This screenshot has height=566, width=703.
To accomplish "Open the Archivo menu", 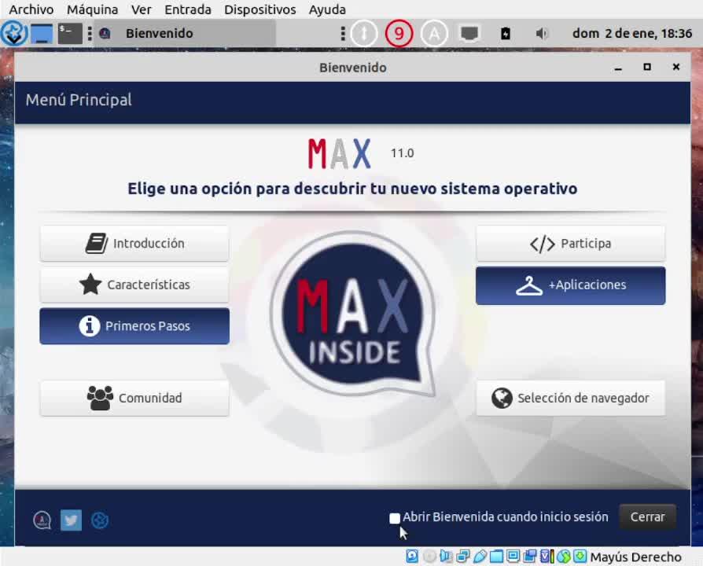I will (31, 9).
